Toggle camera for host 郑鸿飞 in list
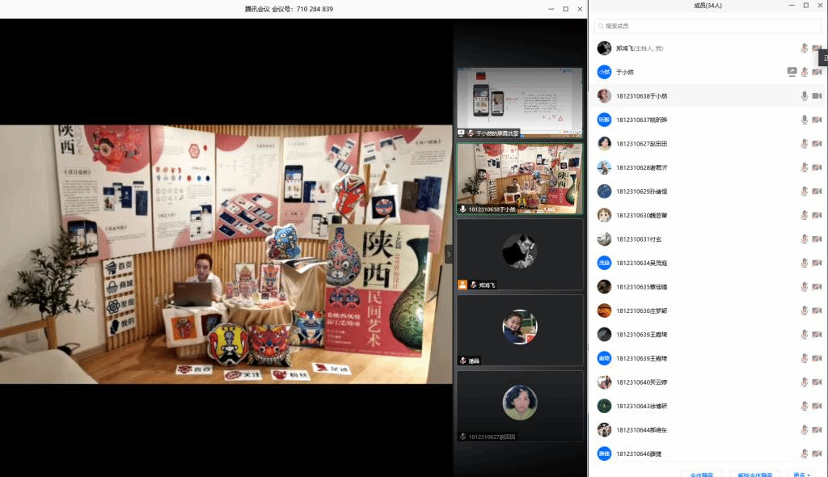The height and width of the screenshot is (477, 828). (816, 49)
